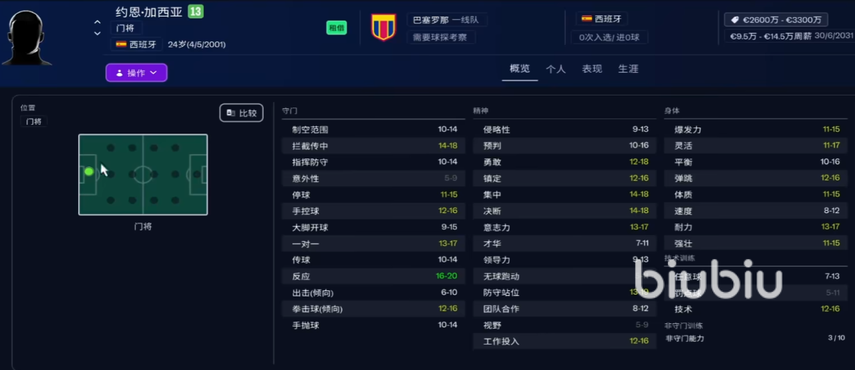Select the green goalkeeper dot on the pitch

click(x=89, y=172)
